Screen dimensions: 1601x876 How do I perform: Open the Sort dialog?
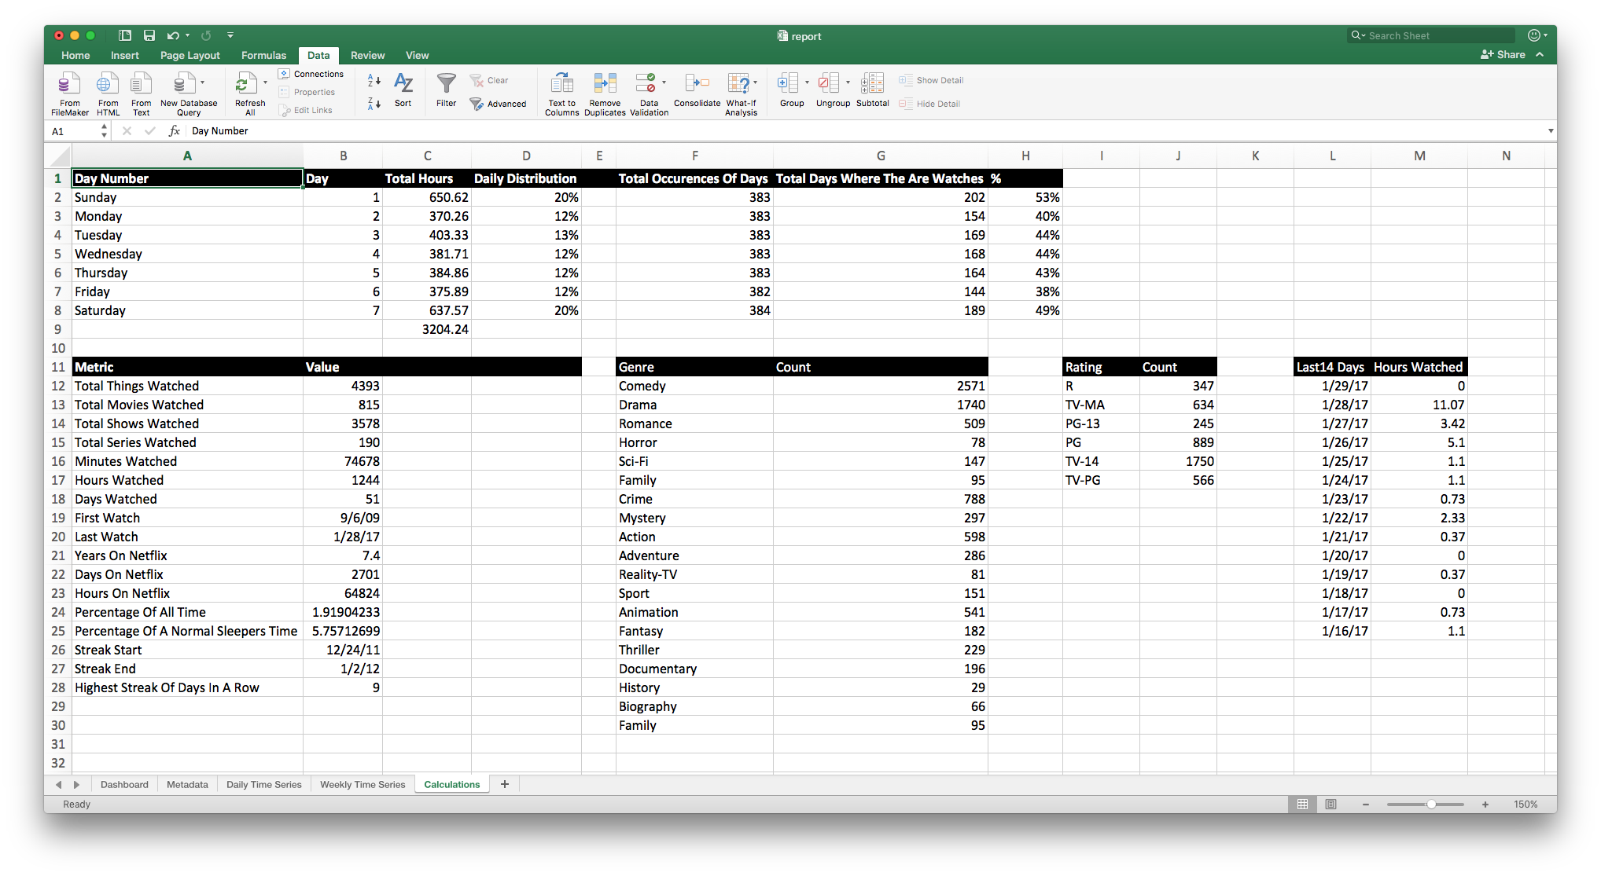[x=403, y=90]
